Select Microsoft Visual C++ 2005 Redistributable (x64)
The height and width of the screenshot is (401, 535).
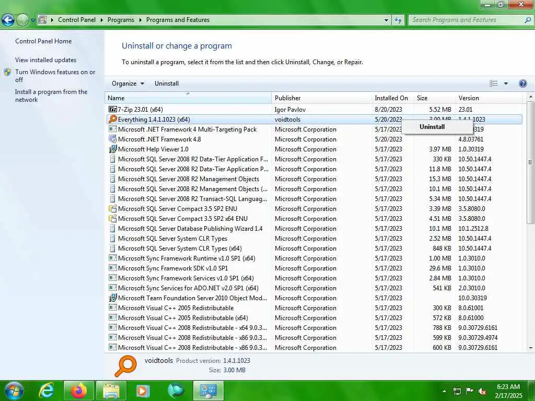(315, 317)
